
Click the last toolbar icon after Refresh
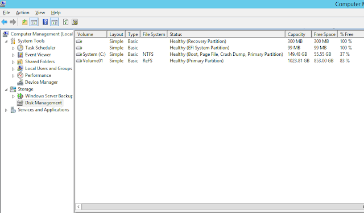(75, 22)
